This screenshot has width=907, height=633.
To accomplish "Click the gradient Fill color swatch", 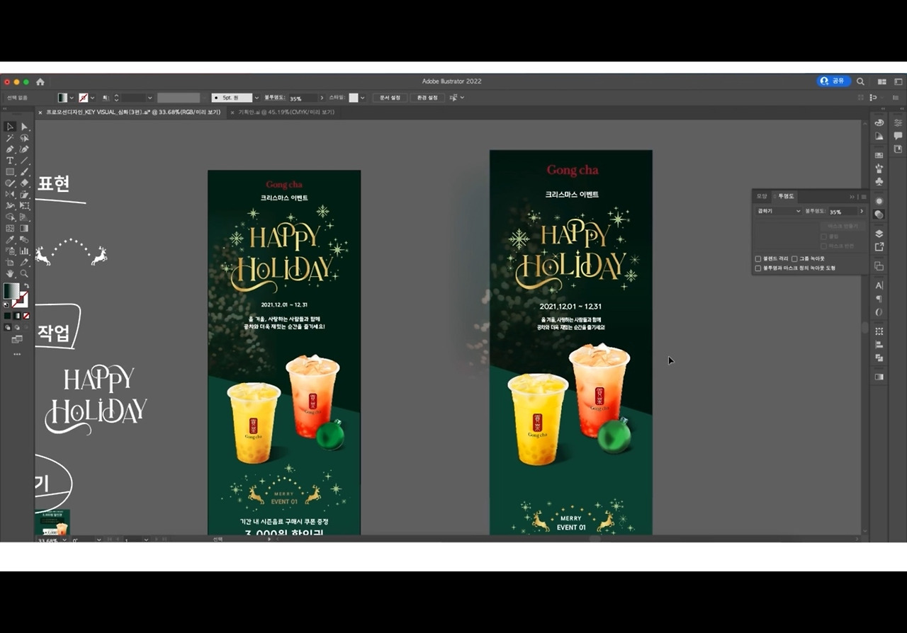I will (x=11, y=290).
